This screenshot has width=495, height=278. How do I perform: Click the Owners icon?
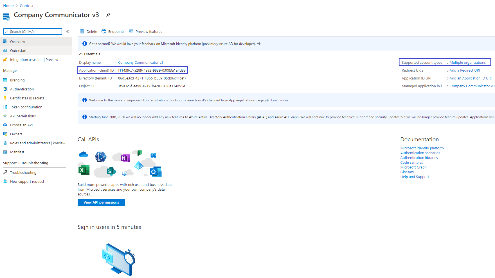5,134
